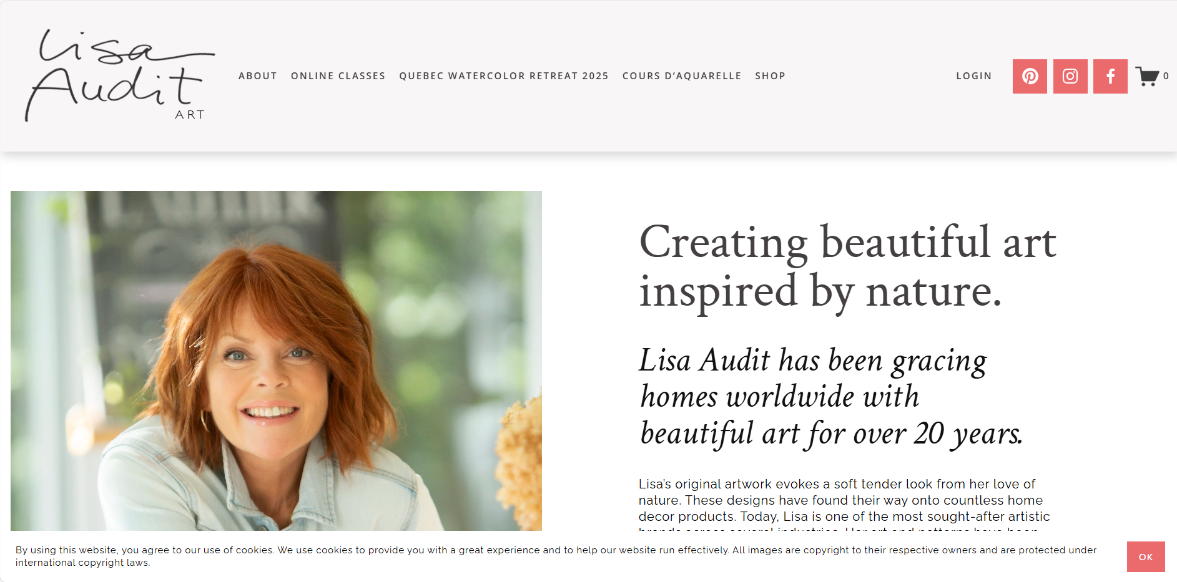1177x582 pixels.
Task: Visit the Instagram profile icon
Action: click(1070, 76)
